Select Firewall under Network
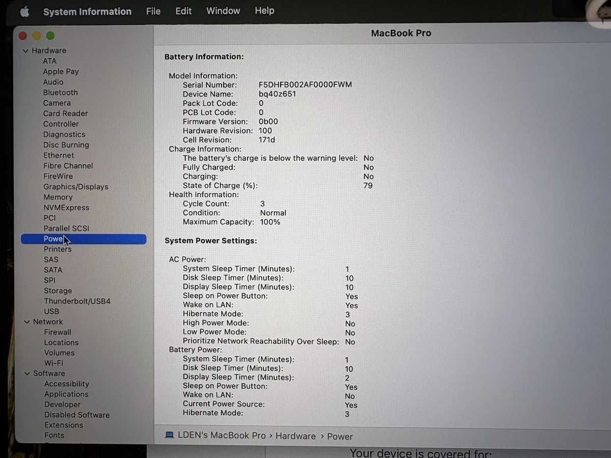This screenshot has height=458, width=611. 58,332
